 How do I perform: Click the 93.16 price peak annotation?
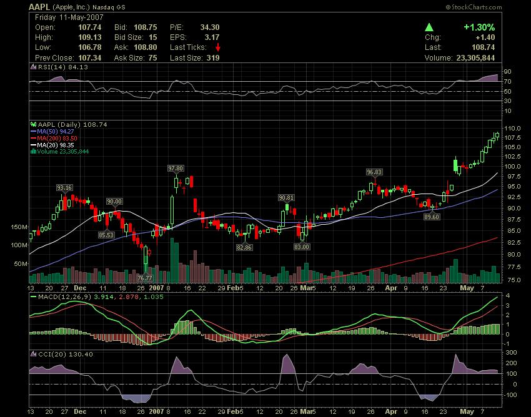tap(64, 187)
